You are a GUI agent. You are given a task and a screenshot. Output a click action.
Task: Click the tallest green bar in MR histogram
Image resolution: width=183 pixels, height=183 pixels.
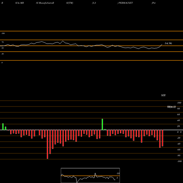click(102, 124)
